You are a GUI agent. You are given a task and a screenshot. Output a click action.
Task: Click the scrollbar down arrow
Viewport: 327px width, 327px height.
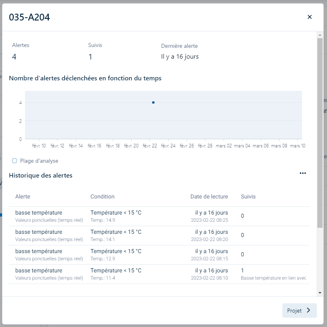pyautogui.click(x=320, y=293)
